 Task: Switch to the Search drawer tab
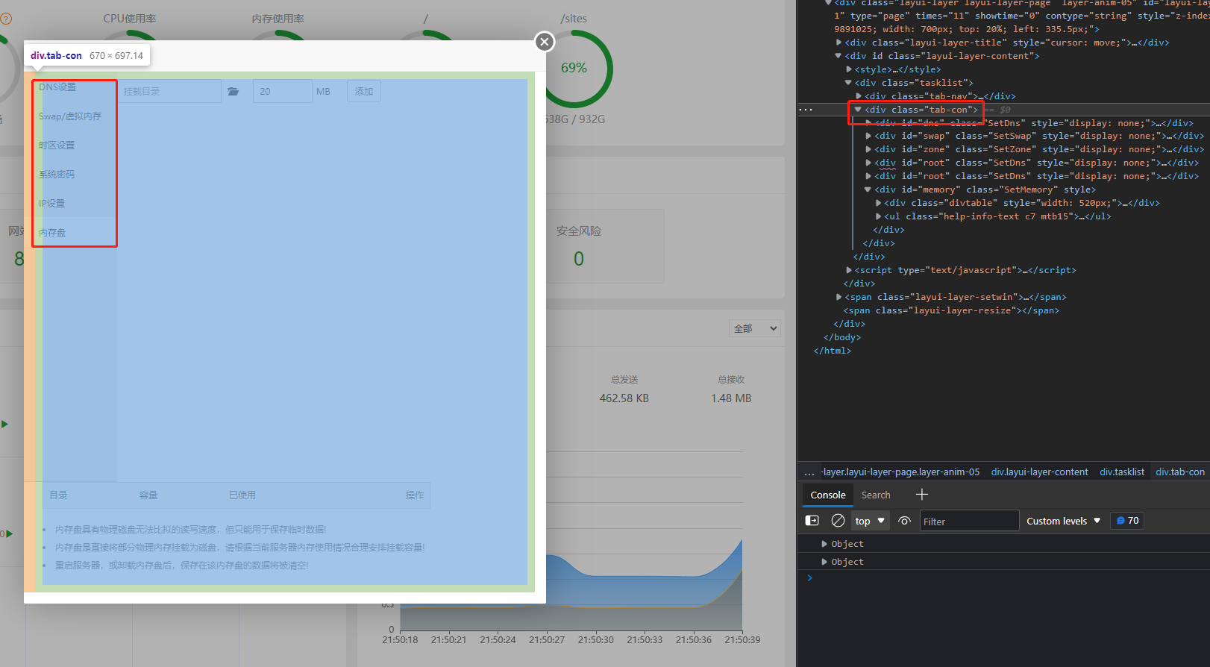click(x=876, y=495)
